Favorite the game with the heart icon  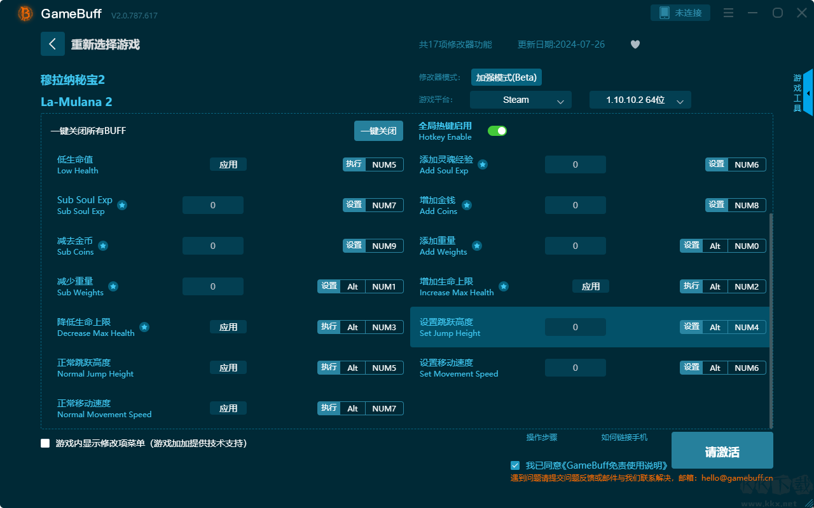click(635, 44)
